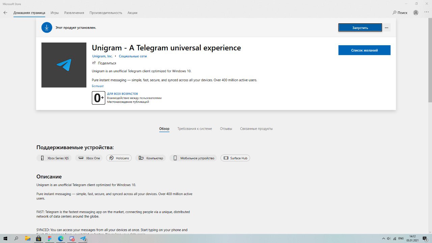The image size is (432, 243).
Task: Click the Мобильное устройство device chip
Action: click(193, 158)
